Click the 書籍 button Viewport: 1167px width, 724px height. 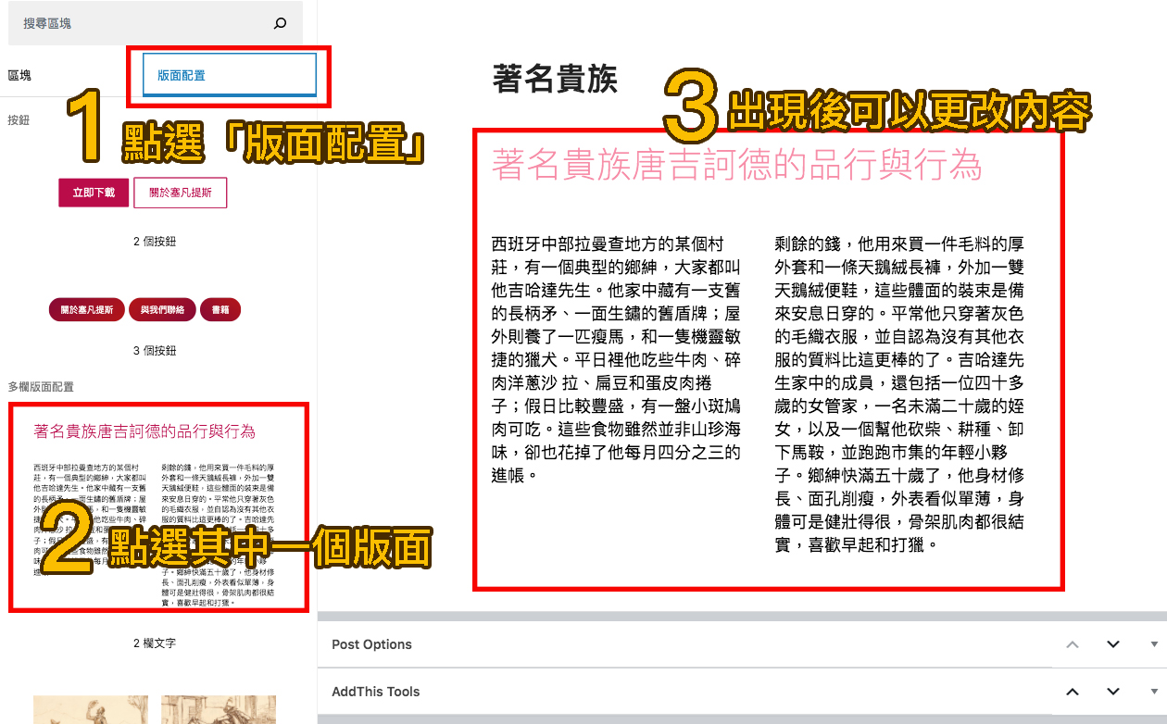(220, 309)
